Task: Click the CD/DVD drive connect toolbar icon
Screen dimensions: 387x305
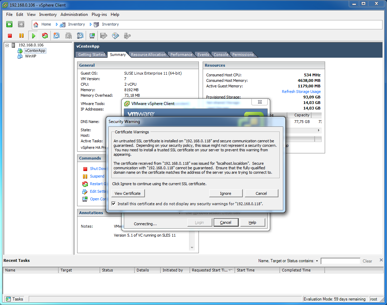Action: coord(116,36)
